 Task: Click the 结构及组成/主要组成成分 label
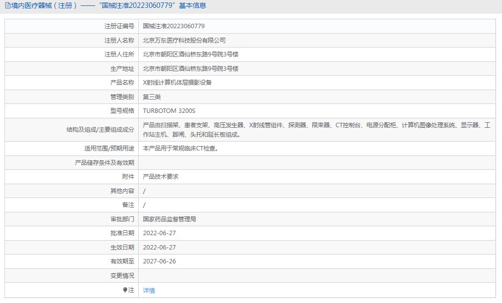(100, 130)
